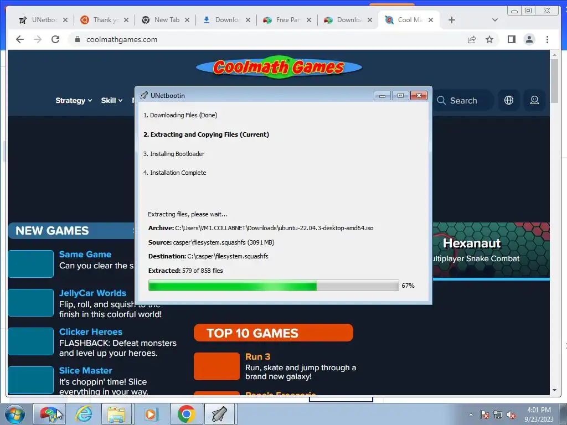This screenshot has width=567, height=425.
Task: Click the muted volume tray icon
Action: coord(511,414)
